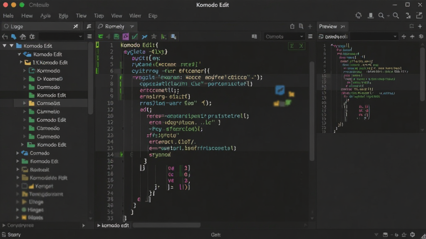Image resolution: width=426 pixels, height=239 pixels.
Task: Open the hamburger menu above the project tree
Action: click(89, 37)
